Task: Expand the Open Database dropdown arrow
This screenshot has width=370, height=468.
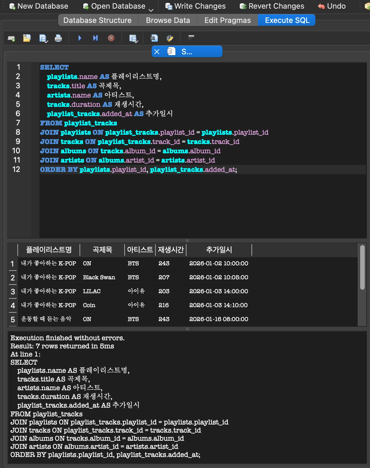Action: point(151,10)
